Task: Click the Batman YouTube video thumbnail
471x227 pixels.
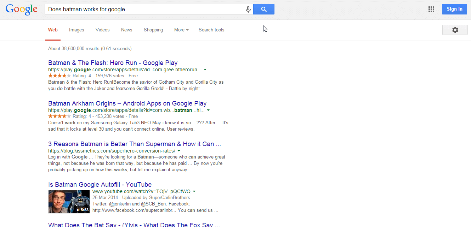Action: coord(69,202)
